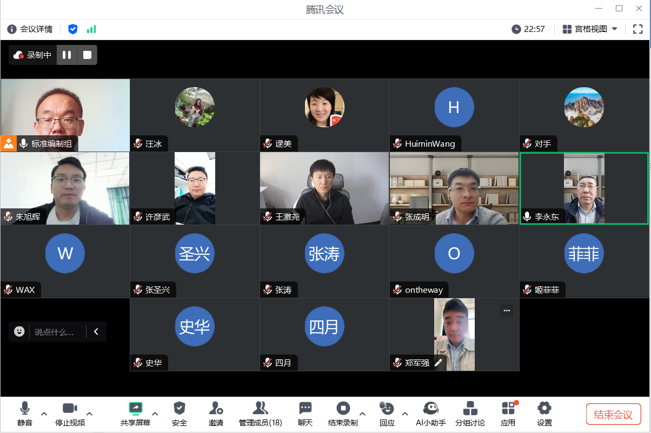
Task: Expand 共享屏幕 options arrow
Action: [155, 414]
